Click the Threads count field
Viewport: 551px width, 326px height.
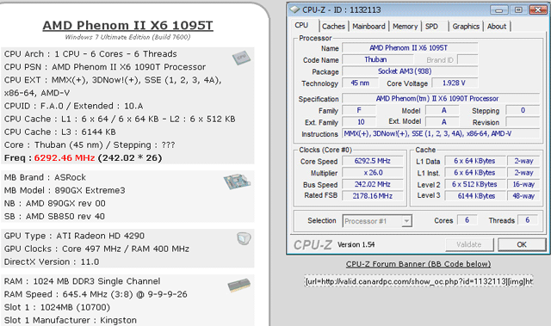click(528, 220)
